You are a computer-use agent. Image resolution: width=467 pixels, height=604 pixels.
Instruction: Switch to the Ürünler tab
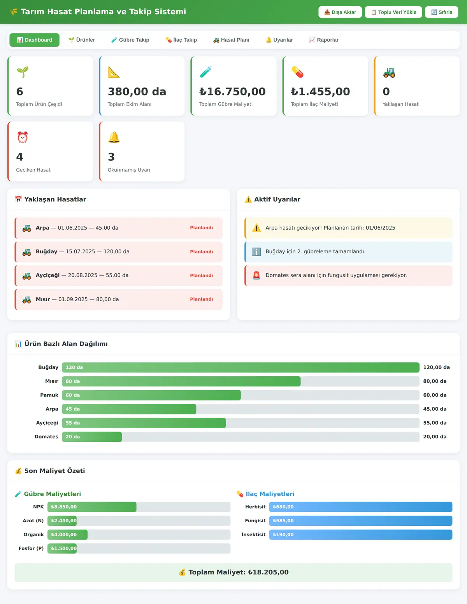click(82, 40)
